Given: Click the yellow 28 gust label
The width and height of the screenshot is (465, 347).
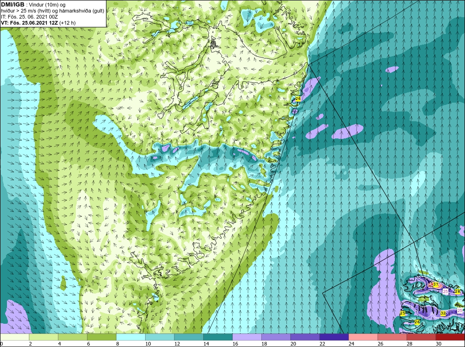Looking at the screenshot, I should [x=458, y=291].
